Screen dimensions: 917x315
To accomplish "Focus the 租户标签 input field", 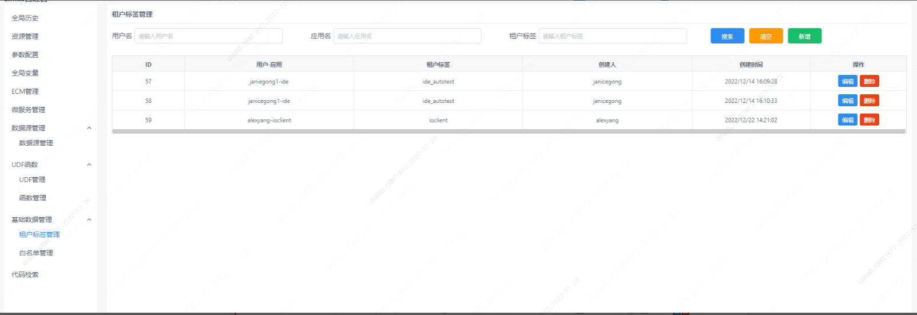I will [612, 36].
